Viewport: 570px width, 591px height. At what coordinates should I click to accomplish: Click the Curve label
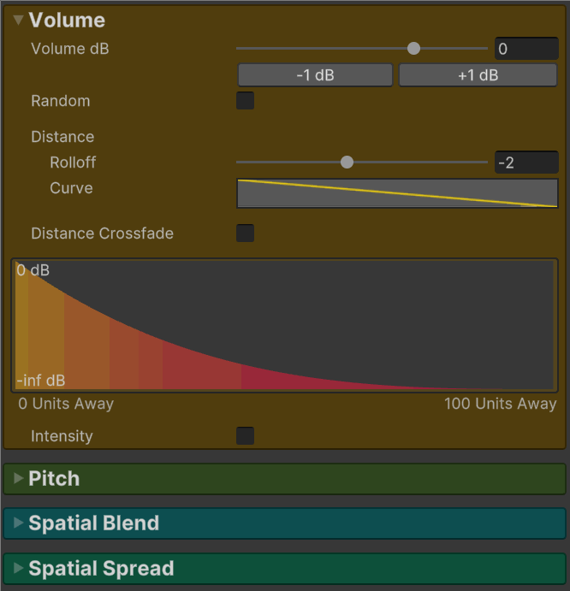(x=71, y=188)
